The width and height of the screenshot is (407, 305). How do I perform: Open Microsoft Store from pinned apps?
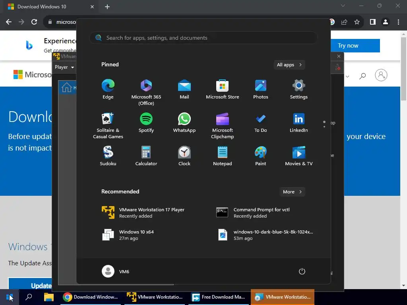click(x=223, y=89)
